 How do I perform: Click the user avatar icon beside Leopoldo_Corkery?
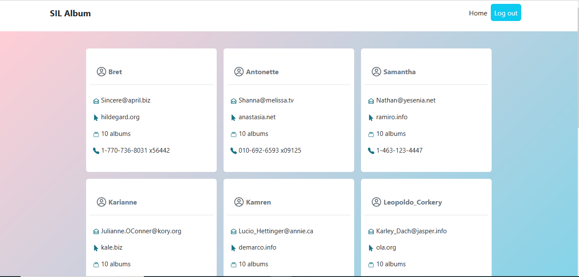[x=376, y=202]
